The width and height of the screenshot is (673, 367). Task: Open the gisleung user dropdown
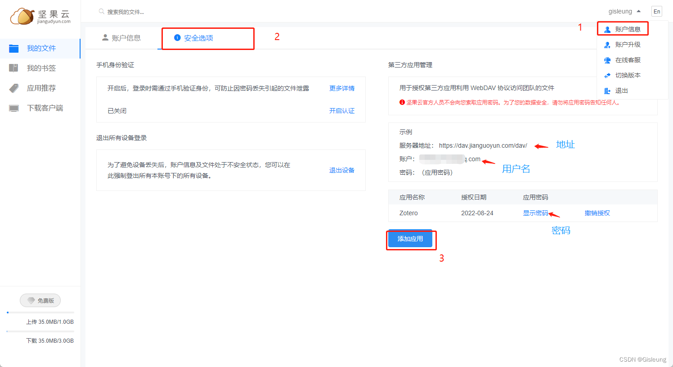624,11
